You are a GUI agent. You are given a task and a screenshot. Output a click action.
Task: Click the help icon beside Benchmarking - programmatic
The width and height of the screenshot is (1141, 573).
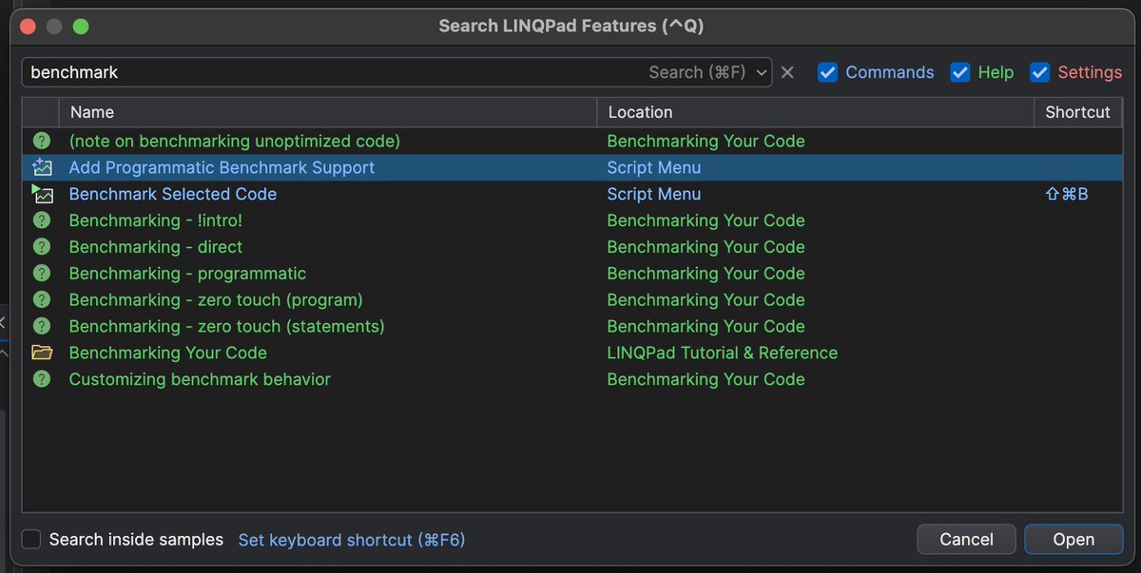[x=43, y=273]
